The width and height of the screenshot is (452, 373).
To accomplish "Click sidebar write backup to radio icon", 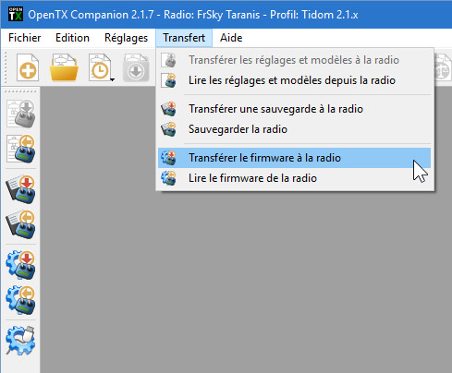I will pos(20,189).
